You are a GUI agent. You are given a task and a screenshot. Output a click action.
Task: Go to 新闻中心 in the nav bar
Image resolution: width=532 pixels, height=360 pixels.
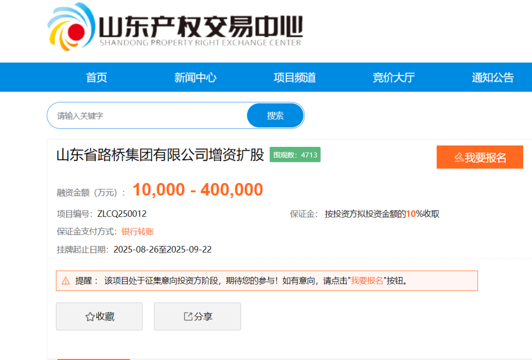tap(196, 77)
